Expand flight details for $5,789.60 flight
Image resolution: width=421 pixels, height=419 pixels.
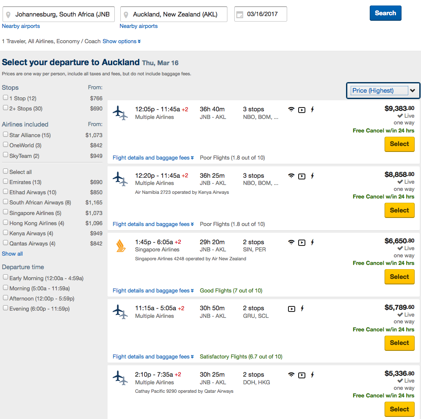(153, 357)
